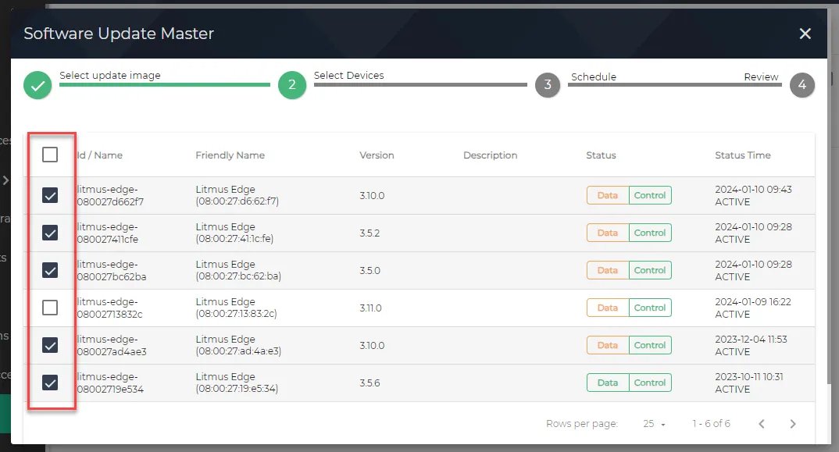The width and height of the screenshot is (839, 452).
Task: Toggle the select-all header checkbox
Action: pyautogui.click(x=50, y=155)
